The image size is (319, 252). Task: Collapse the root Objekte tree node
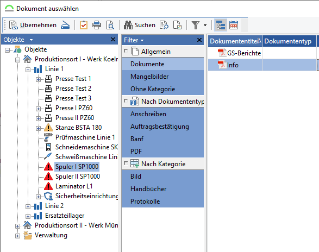pyautogui.click(x=7, y=50)
